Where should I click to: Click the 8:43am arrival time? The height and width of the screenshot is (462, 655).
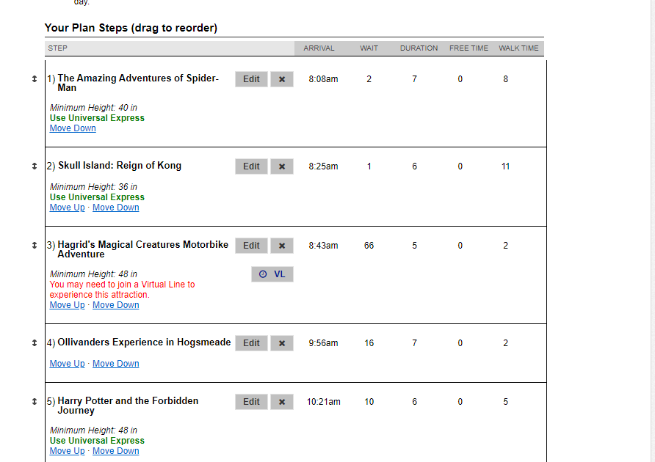point(323,246)
